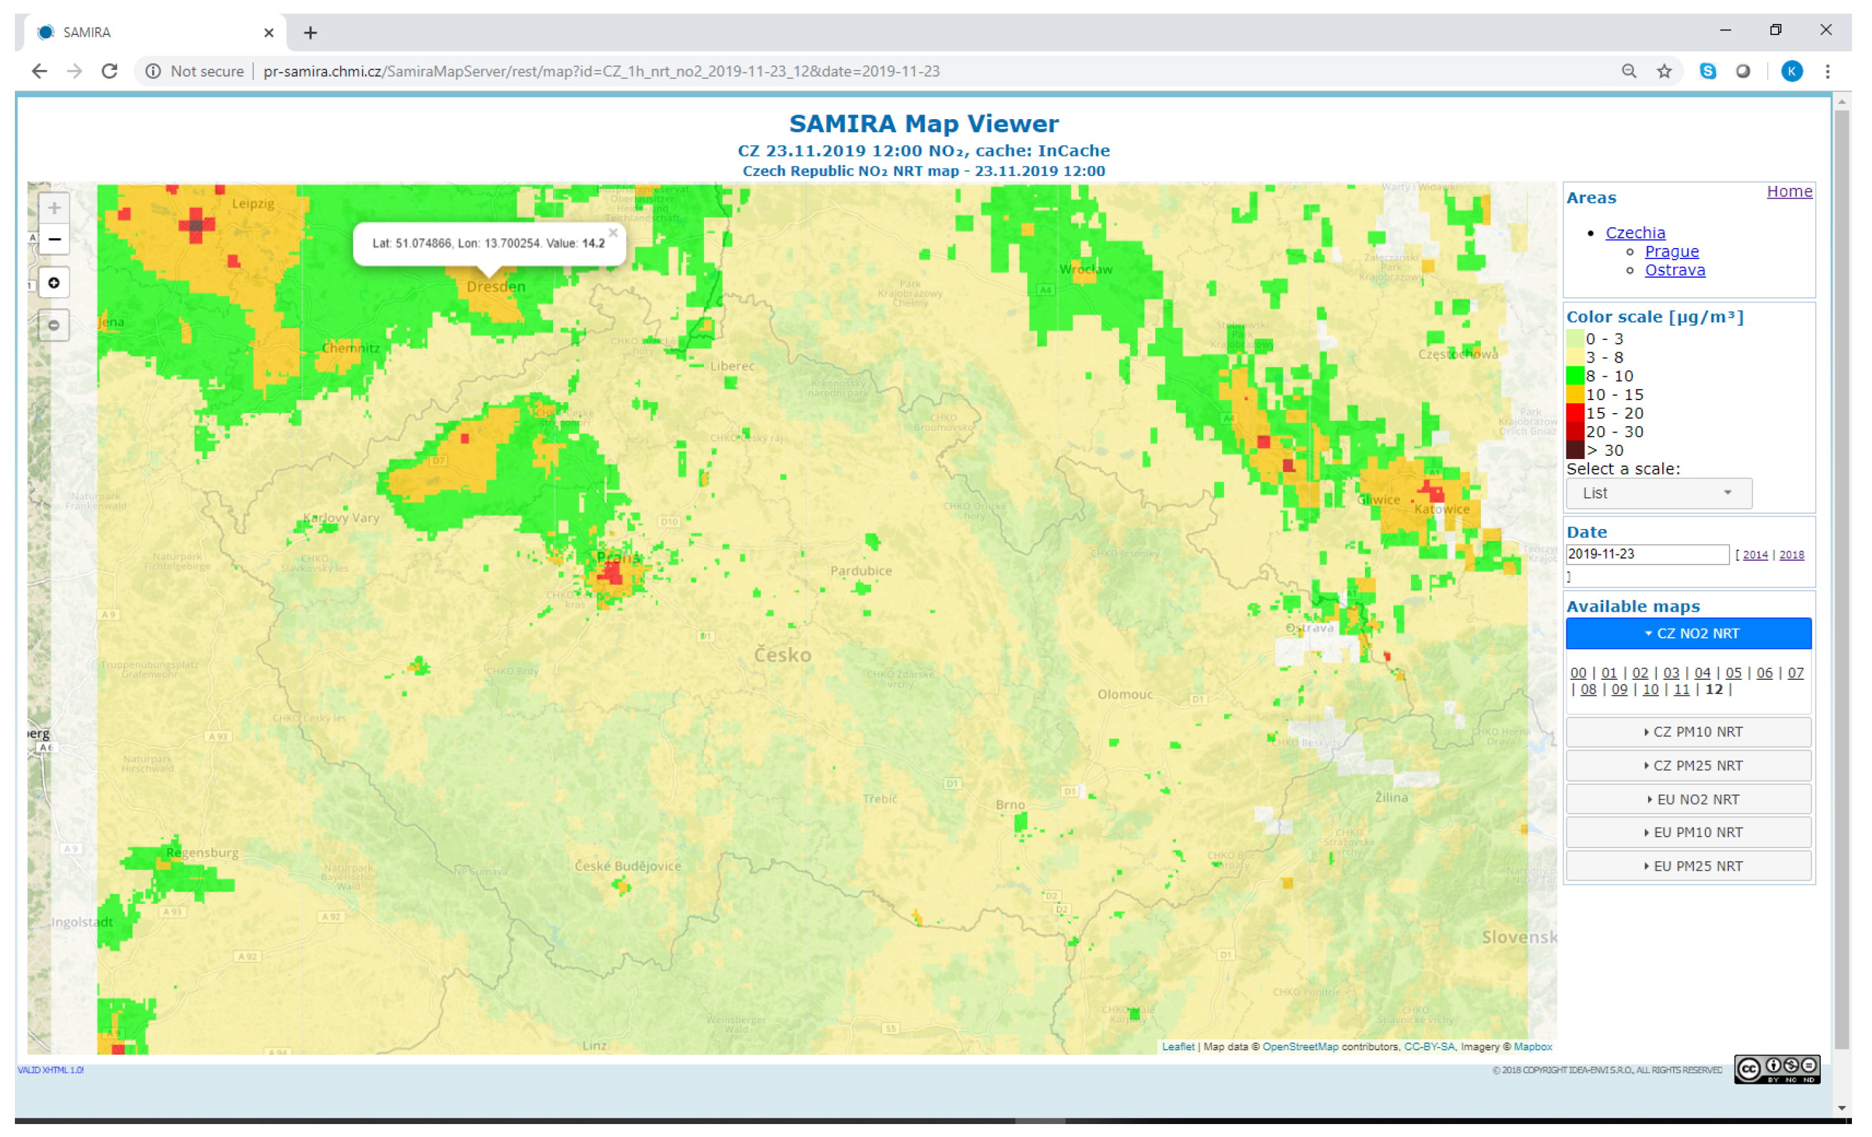1872x1137 pixels.
Task: Open a new browser tab
Action: coord(310,32)
